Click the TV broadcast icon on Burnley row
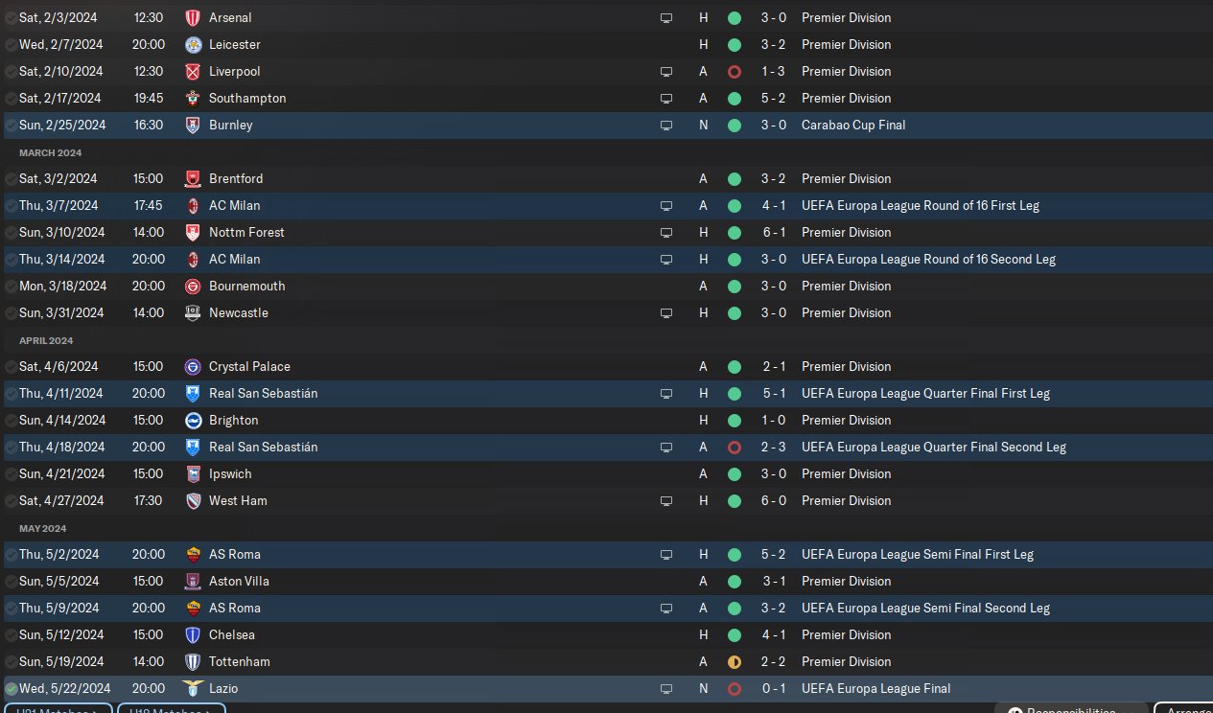This screenshot has height=713, width=1213. click(x=666, y=125)
